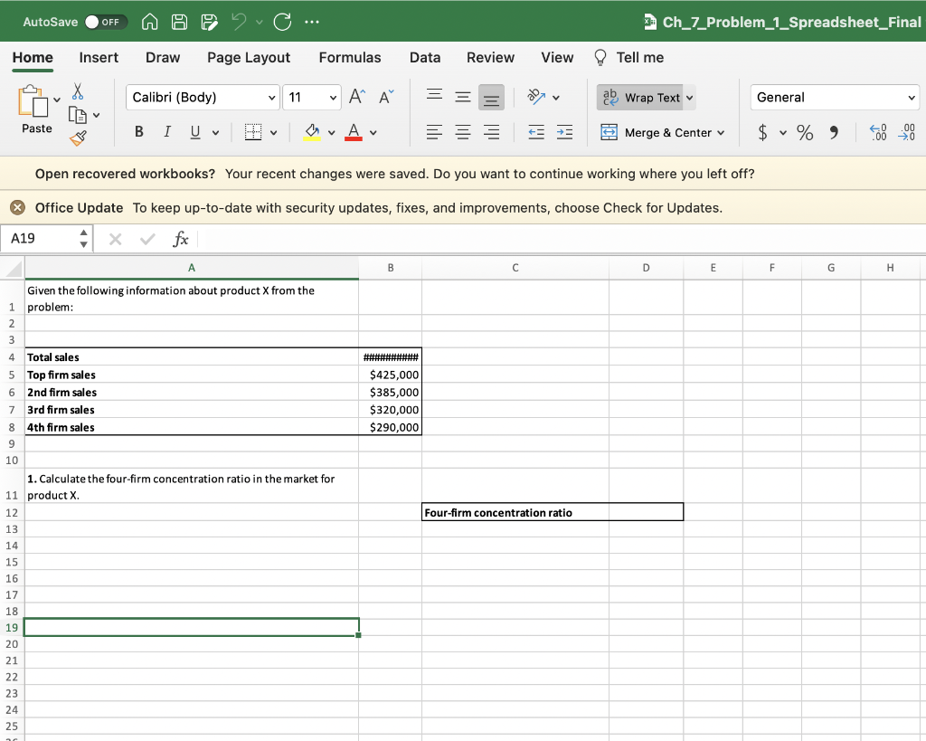Switch to the Insert tab
The height and width of the screenshot is (741, 926).
(x=99, y=57)
